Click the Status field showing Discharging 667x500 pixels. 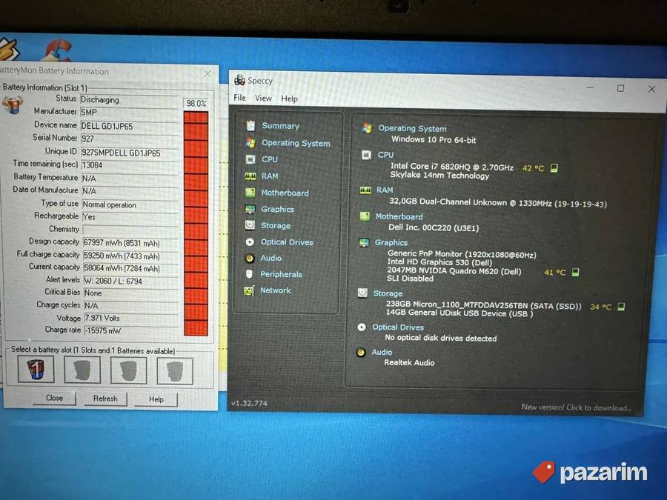pyautogui.click(x=128, y=99)
